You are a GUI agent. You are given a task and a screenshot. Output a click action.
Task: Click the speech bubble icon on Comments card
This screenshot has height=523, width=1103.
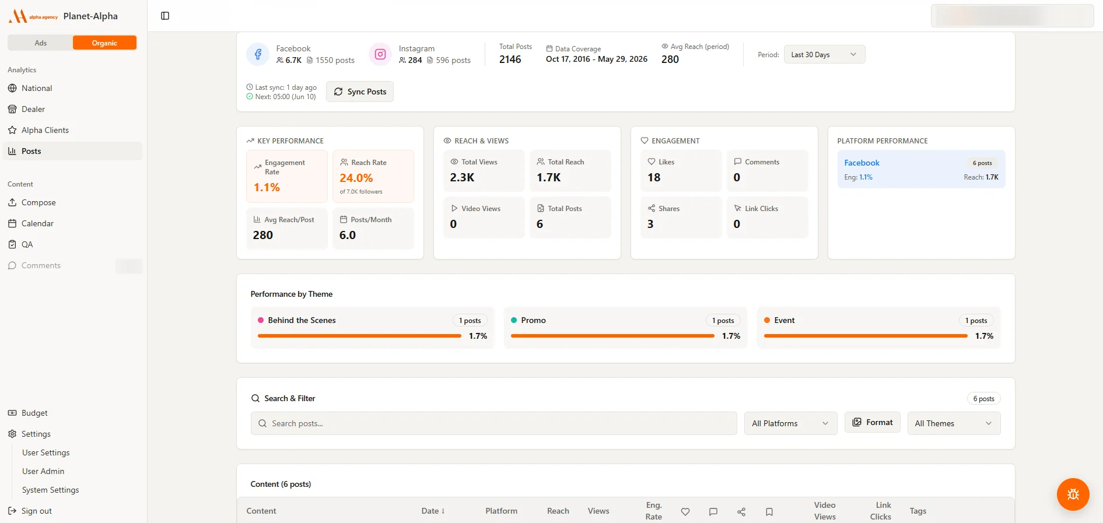tap(737, 162)
